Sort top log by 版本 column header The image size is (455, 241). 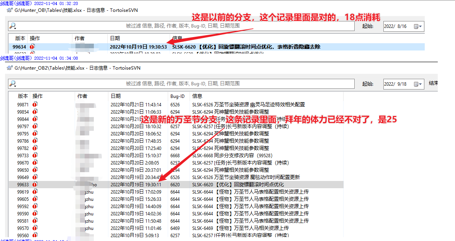(20, 38)
